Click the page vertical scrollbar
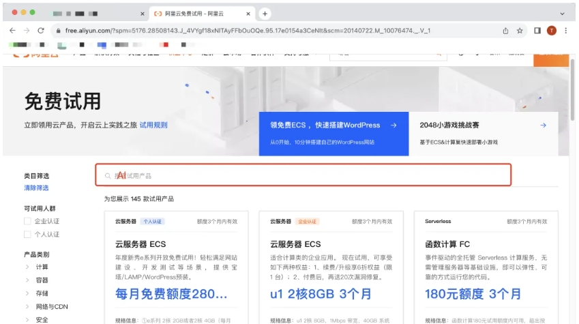579x324 pixels. (572, 91)
